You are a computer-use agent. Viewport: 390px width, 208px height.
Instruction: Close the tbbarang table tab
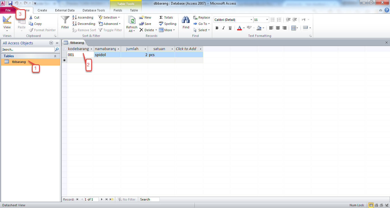(386, 42)
